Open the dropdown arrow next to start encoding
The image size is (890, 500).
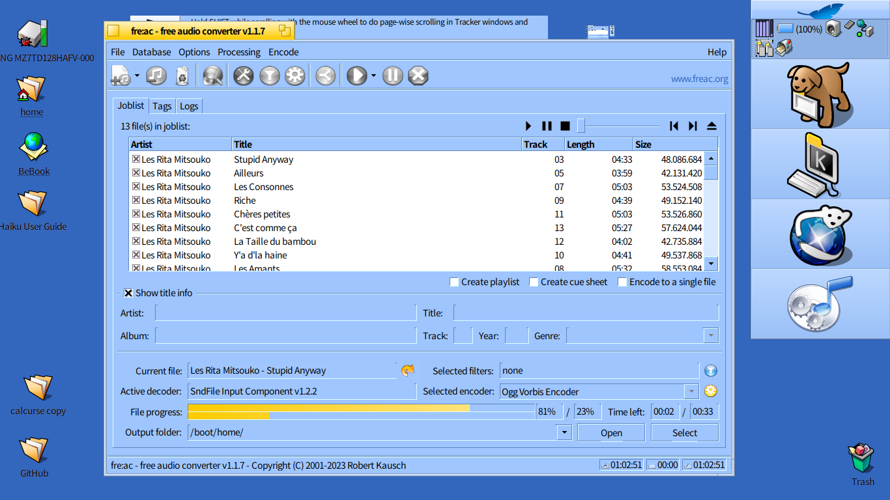click(373, 76)
